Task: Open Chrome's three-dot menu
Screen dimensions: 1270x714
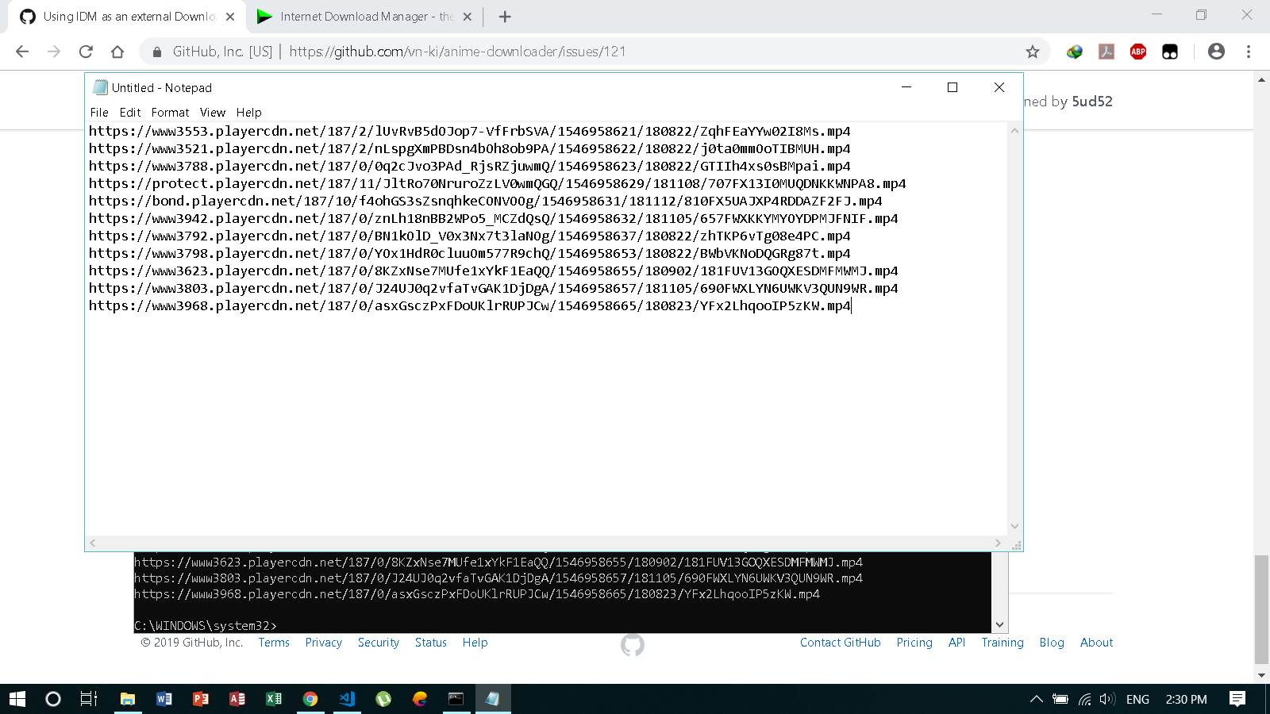Action: (x=1248, y=52)
